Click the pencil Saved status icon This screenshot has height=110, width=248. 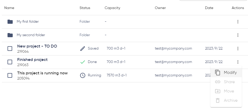83,49
